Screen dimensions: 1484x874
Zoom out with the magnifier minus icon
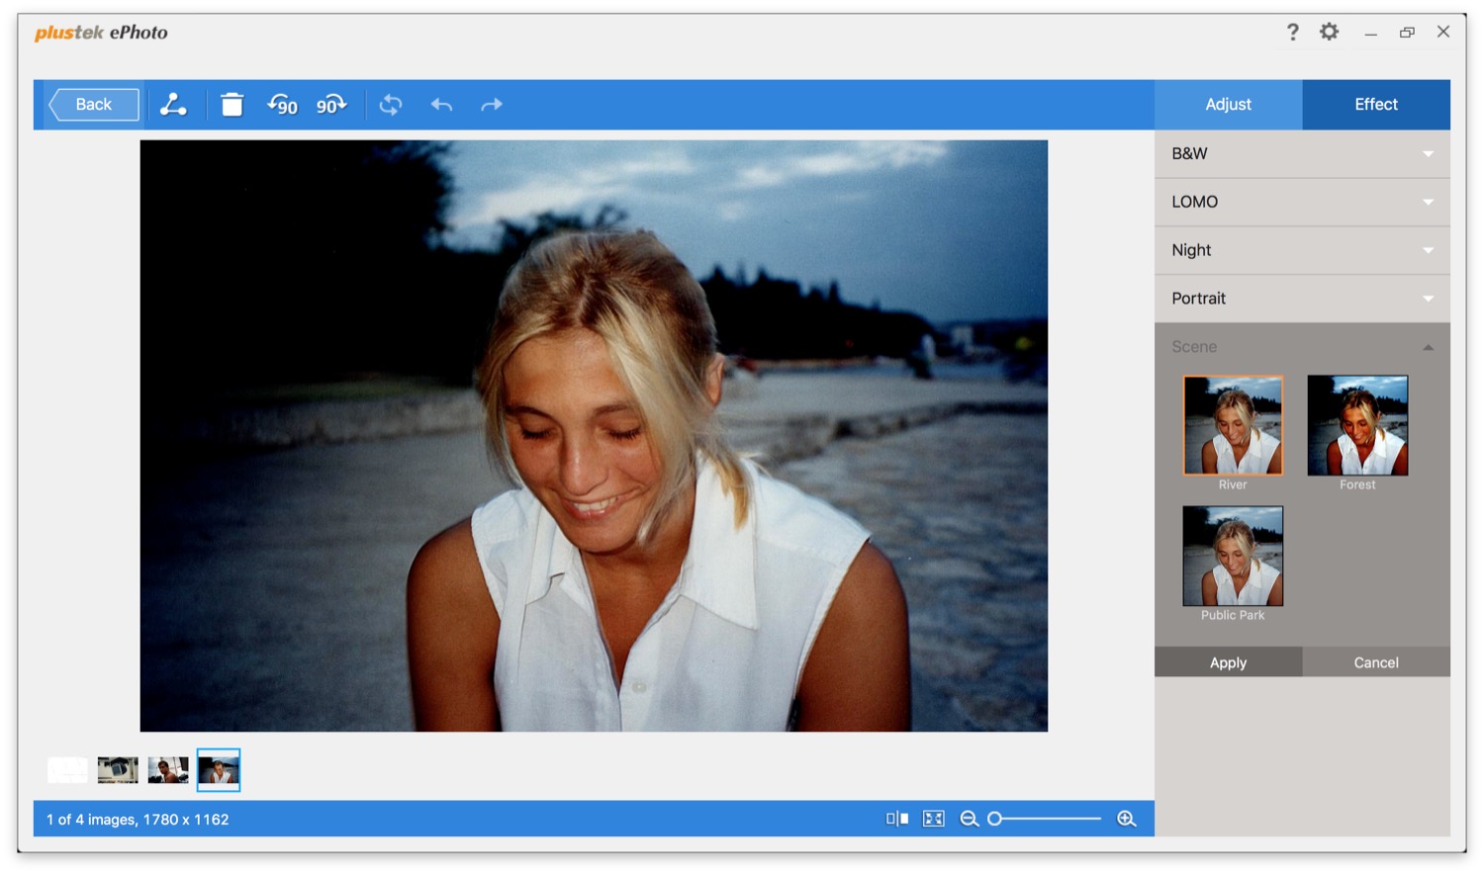969,819
